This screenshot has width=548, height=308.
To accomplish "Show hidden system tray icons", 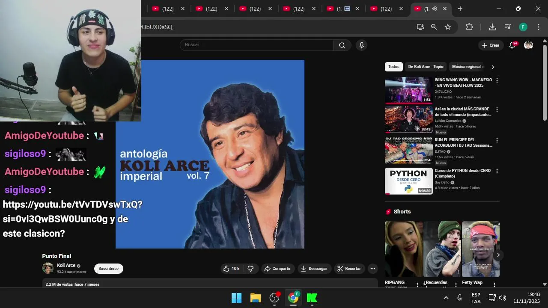I will (446, 298).
